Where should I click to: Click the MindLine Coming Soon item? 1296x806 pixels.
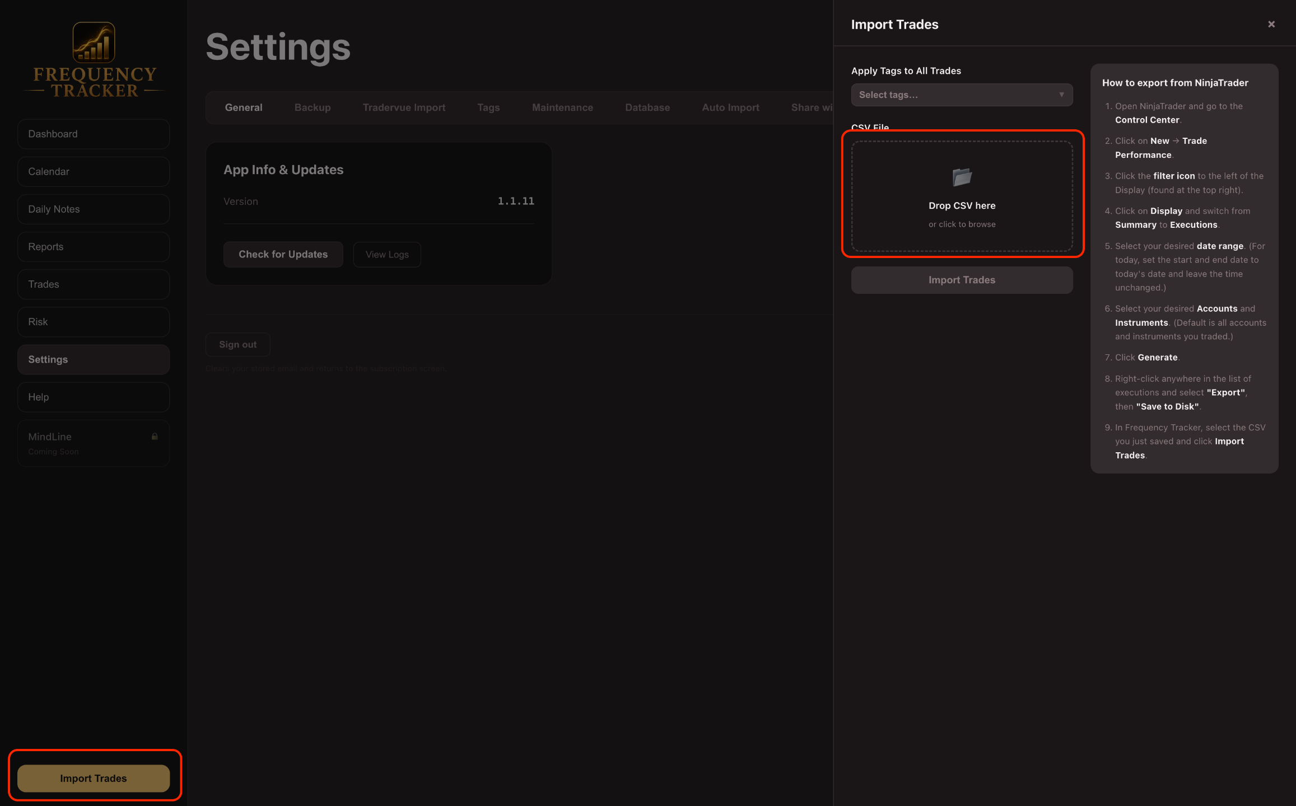(x=94, y=443)
